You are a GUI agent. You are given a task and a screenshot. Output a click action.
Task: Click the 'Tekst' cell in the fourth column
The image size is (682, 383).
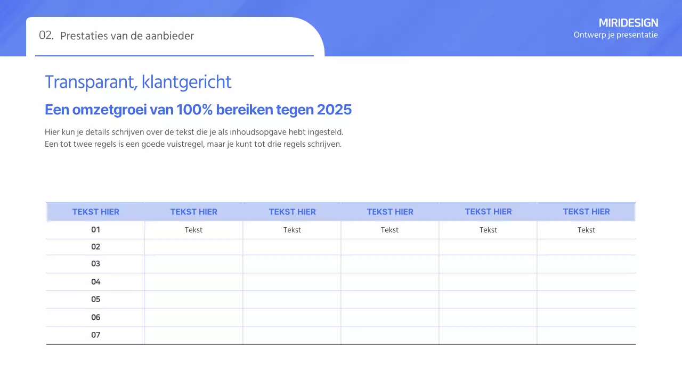point(389,230)
